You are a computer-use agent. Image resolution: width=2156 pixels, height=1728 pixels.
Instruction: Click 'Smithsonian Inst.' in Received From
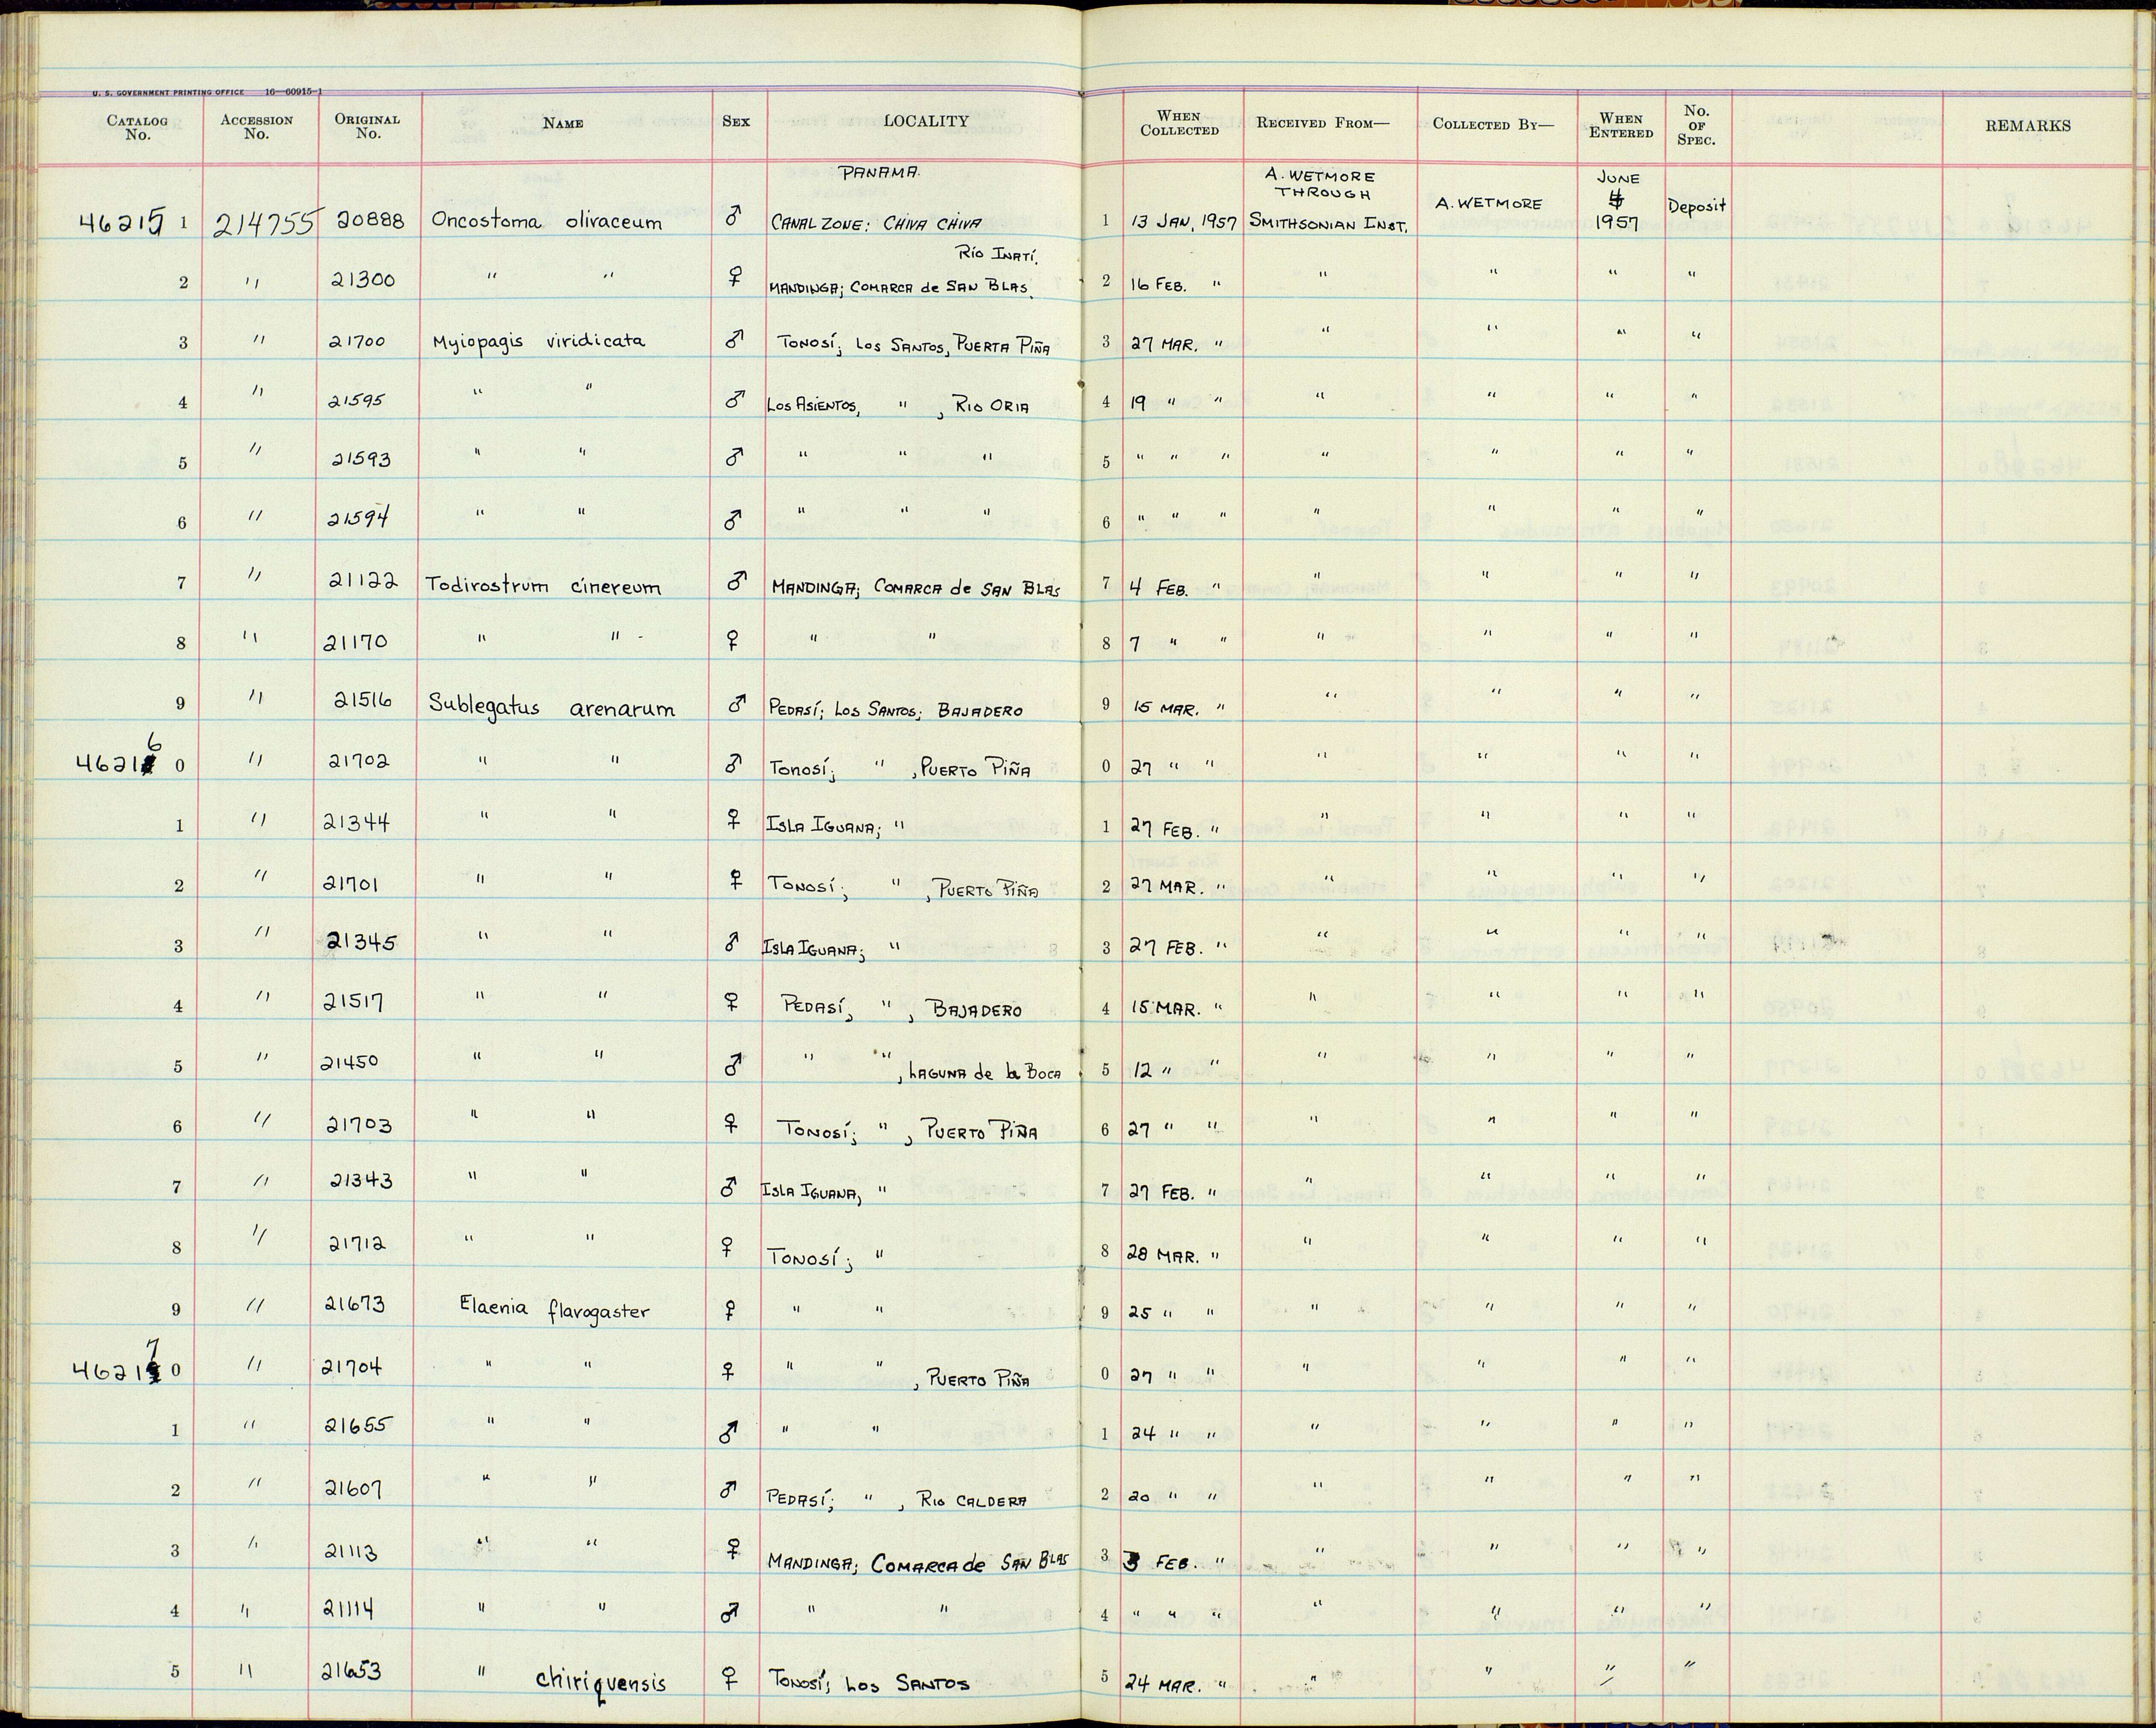1329,225
